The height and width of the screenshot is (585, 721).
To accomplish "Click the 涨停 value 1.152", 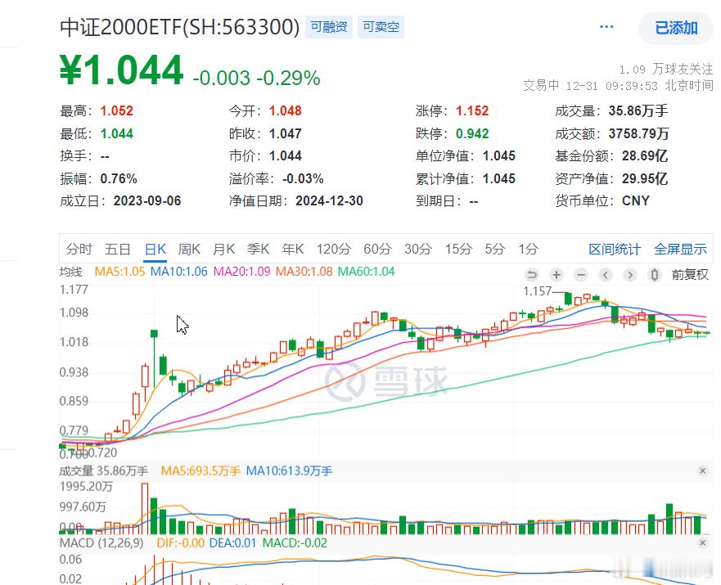I will [x=472, y=110].
